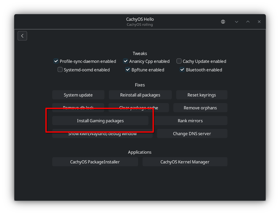Click Install Gaming packages
This screenshot has width=280, height=215.
[x=100, y=121]
